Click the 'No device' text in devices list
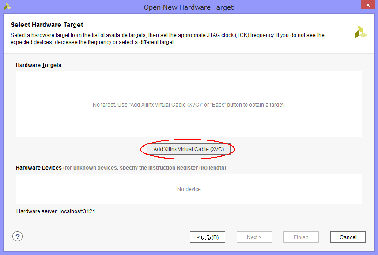 tap(189, 189)
